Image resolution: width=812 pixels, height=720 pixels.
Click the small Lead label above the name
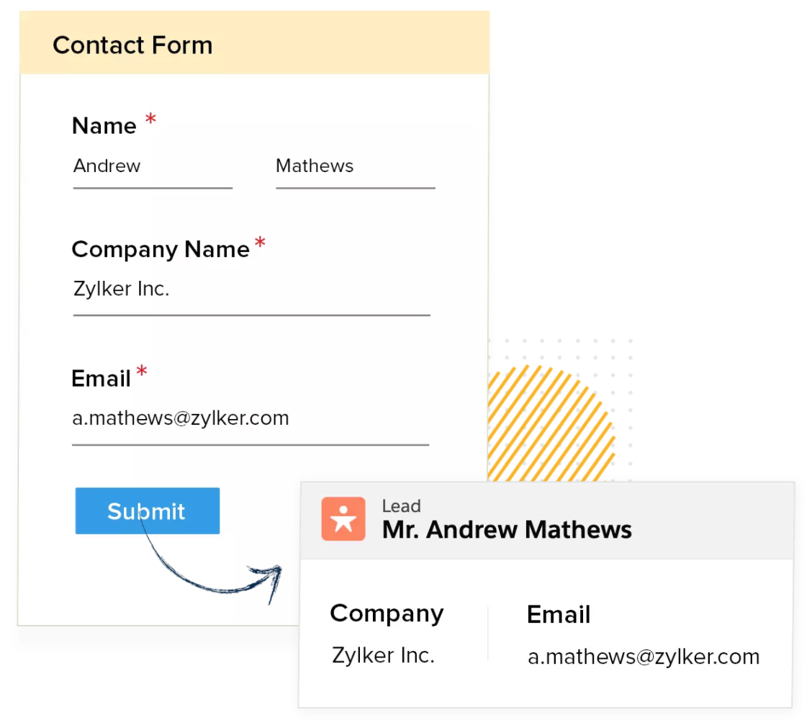[401, 506]
